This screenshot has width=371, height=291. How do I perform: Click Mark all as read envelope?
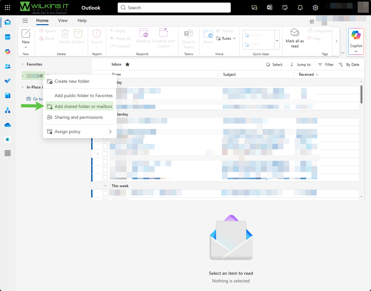coord(295,38)
